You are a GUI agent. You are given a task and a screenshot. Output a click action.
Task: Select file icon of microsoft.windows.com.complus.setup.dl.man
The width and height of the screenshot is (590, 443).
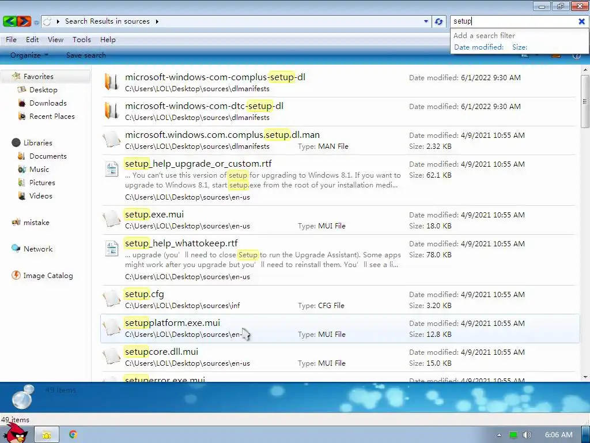point(112,140)
